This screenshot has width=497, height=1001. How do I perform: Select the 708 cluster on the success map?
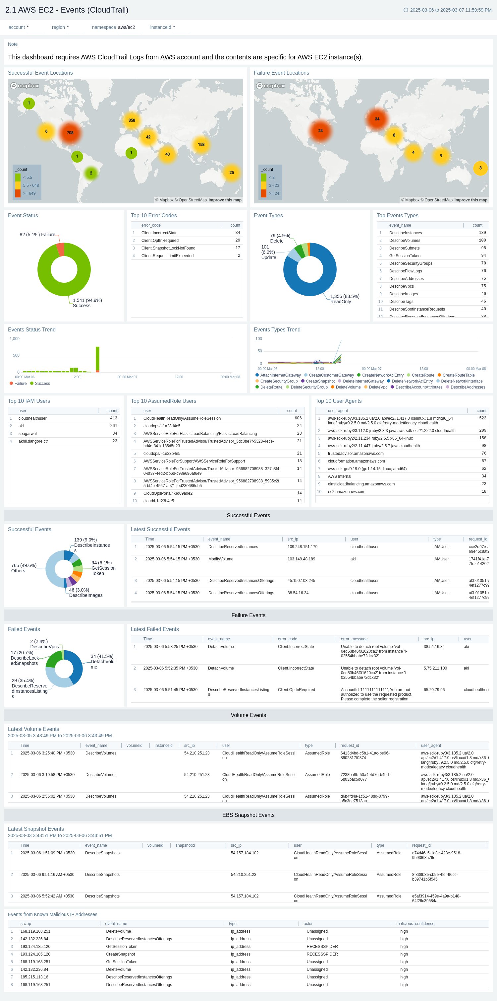pyautogui.click(x=70, y=133)
